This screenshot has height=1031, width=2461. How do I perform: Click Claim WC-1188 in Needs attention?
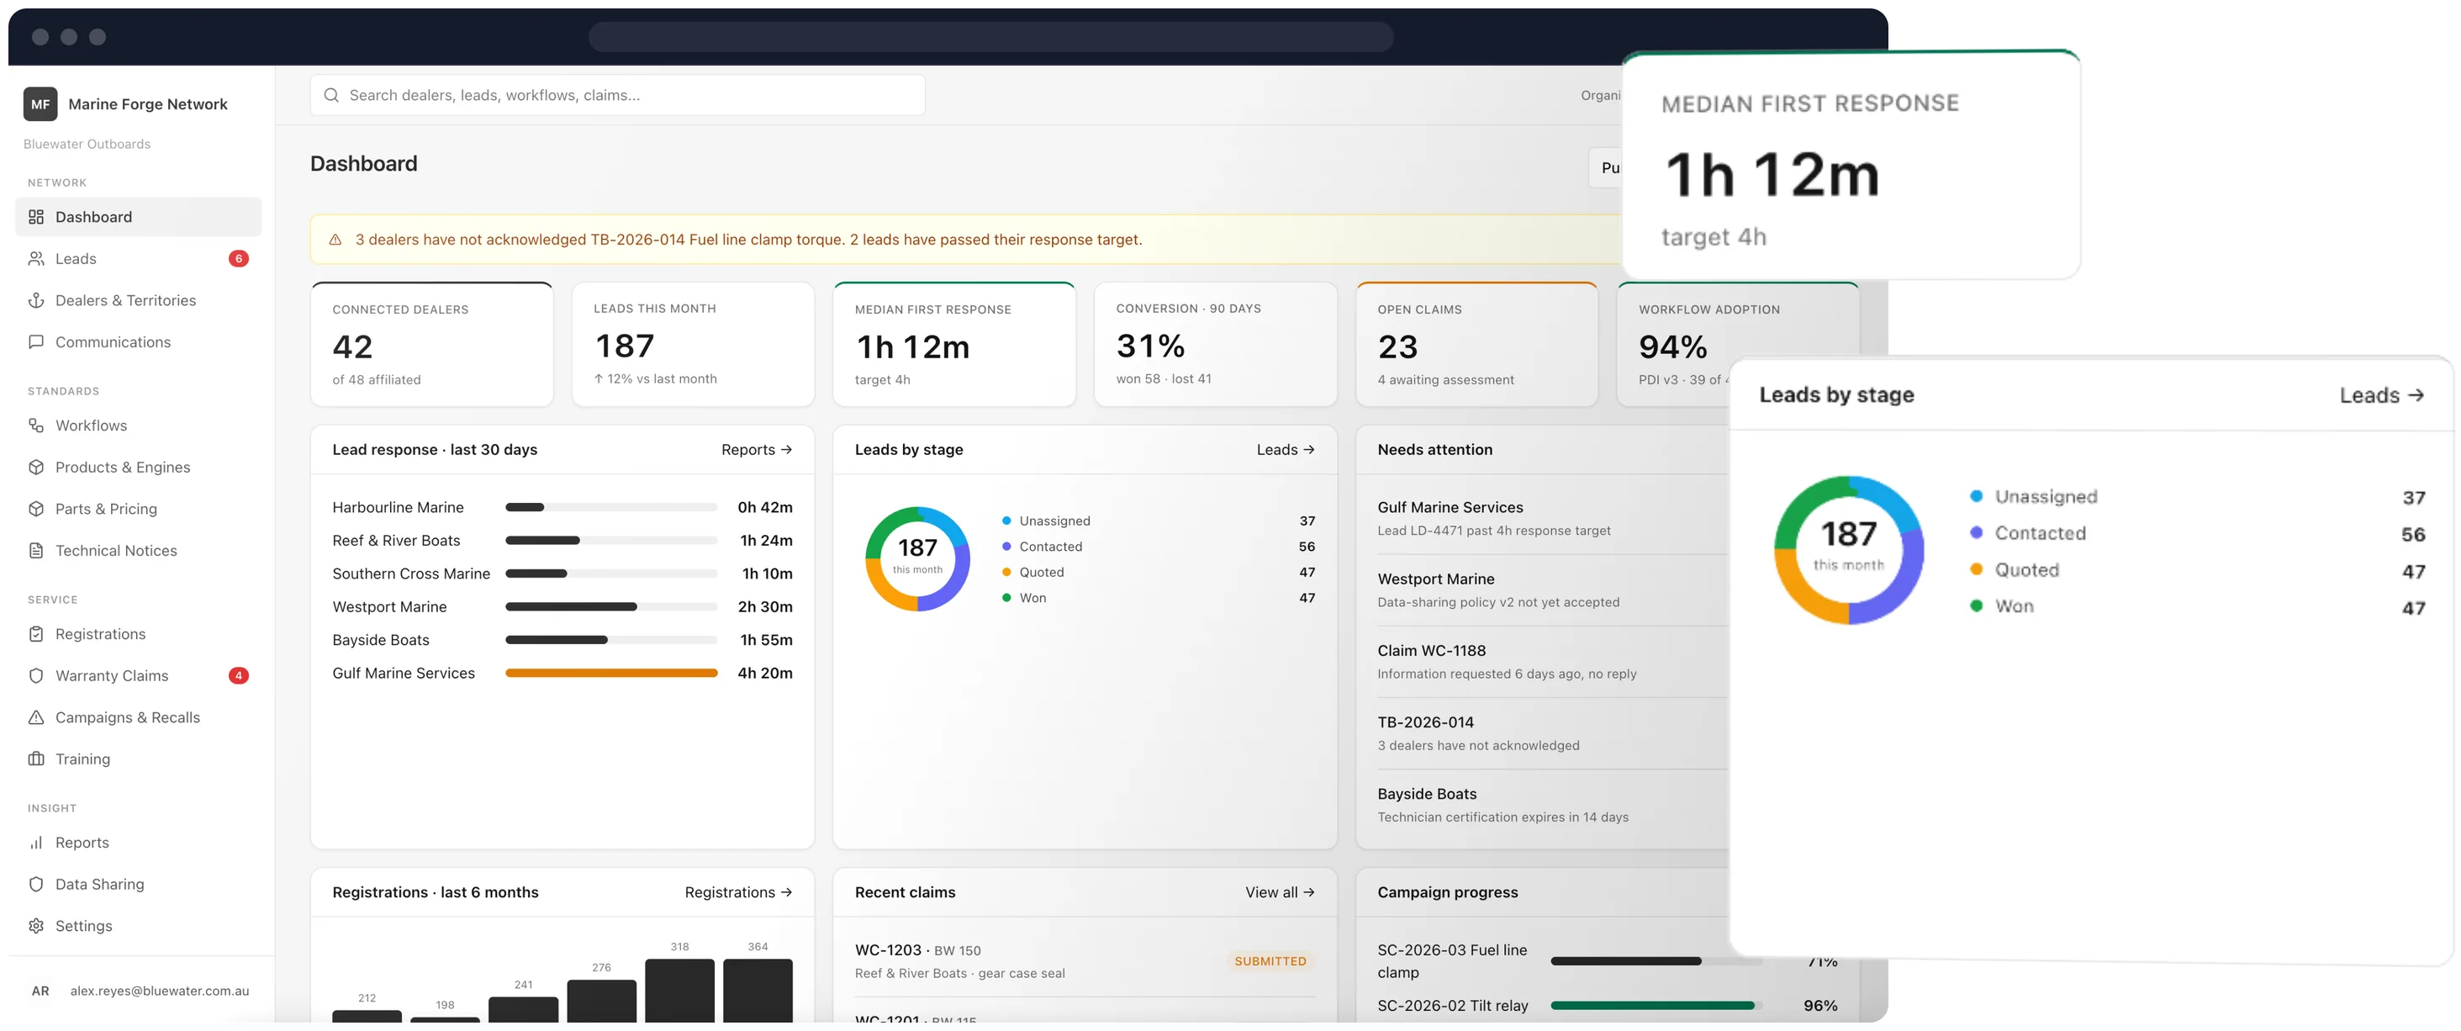point(1431,651)
